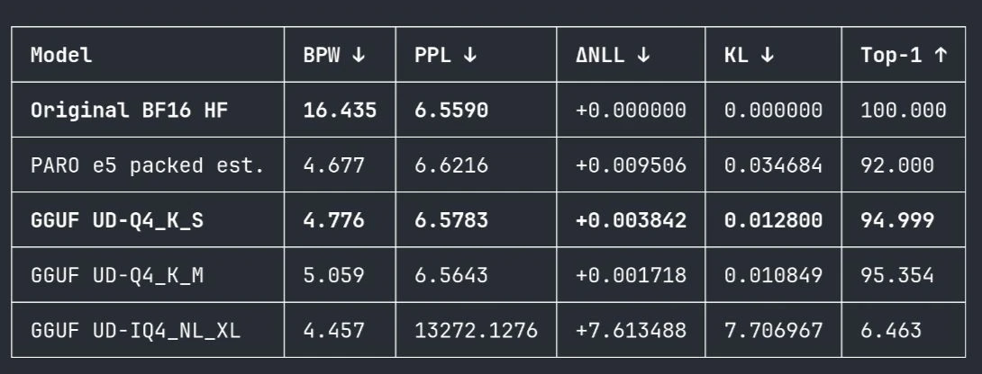Click the PPL down arrow header

[x=446, y=55]
